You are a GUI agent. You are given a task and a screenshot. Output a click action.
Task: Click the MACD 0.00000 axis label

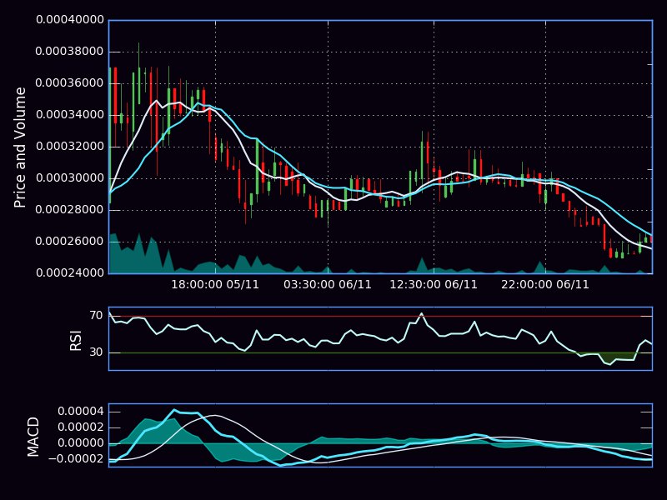pos(81,443)
